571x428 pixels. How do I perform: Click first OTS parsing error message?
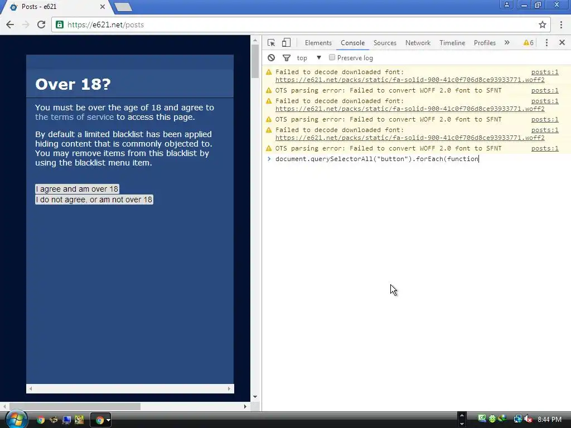click(x=388, y=90)
